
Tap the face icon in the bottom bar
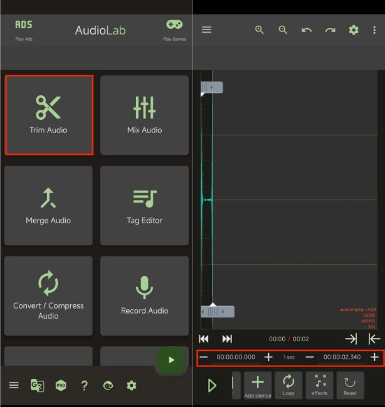pos(108,386)
